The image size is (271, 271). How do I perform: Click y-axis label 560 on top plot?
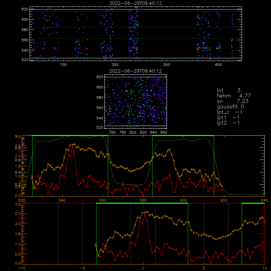[x=25, y=40]
